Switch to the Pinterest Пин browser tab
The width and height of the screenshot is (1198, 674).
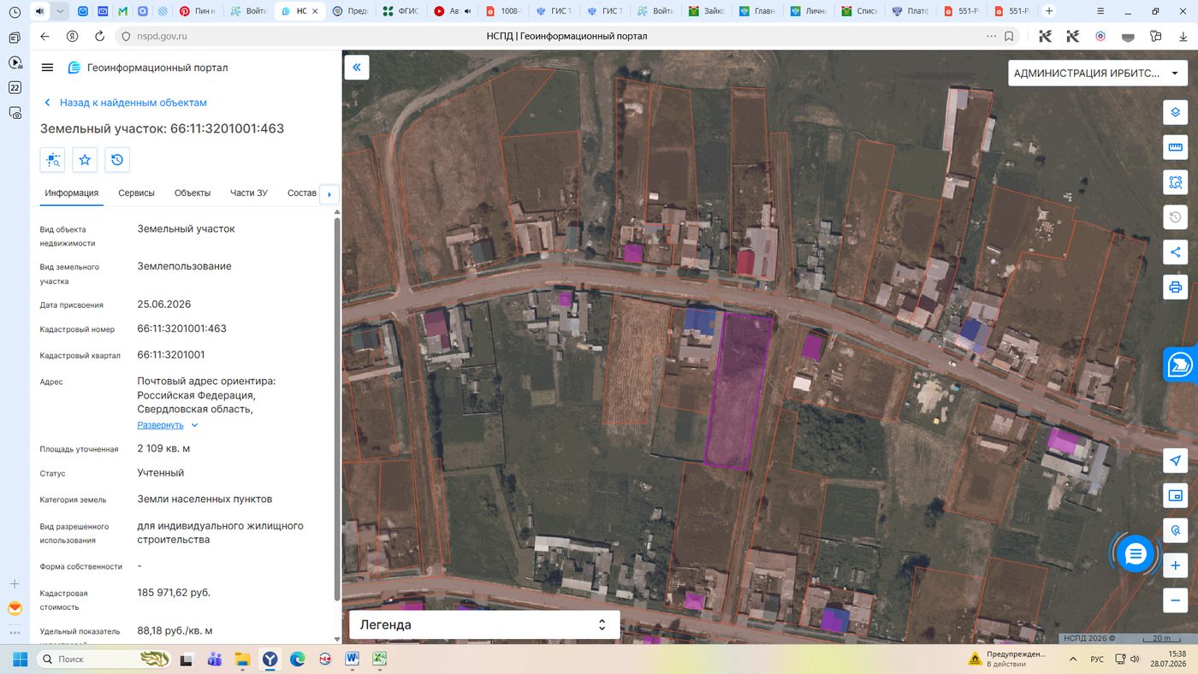(199, 11)
